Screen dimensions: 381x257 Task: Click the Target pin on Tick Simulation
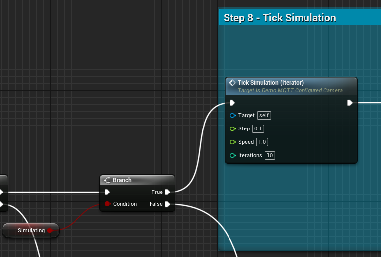(x=232, y=115)
